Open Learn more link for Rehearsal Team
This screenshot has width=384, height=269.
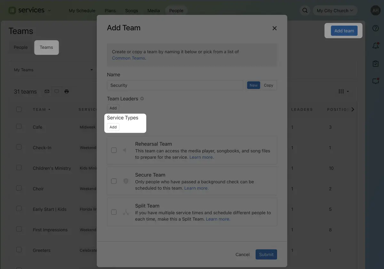coord(202,157)
